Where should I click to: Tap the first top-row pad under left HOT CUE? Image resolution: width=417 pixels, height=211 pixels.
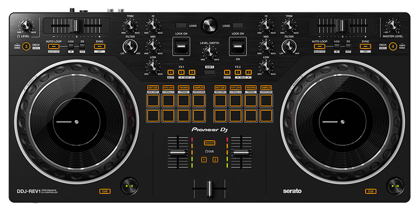(x=153, y=101)
